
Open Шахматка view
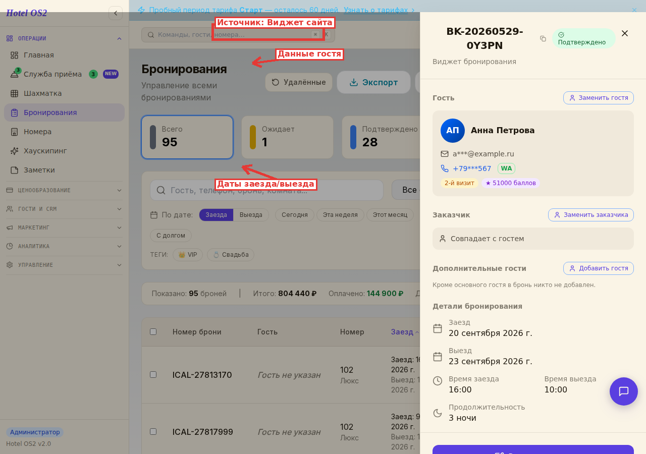point(64,93)
